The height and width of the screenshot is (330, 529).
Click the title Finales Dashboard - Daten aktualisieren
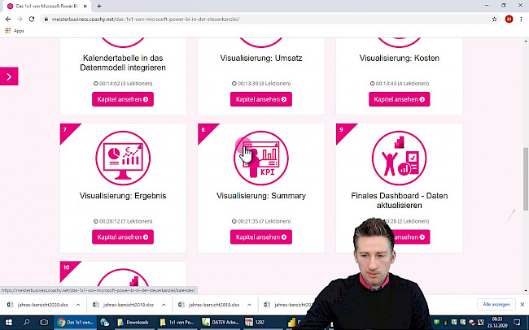tap(399, 201)
